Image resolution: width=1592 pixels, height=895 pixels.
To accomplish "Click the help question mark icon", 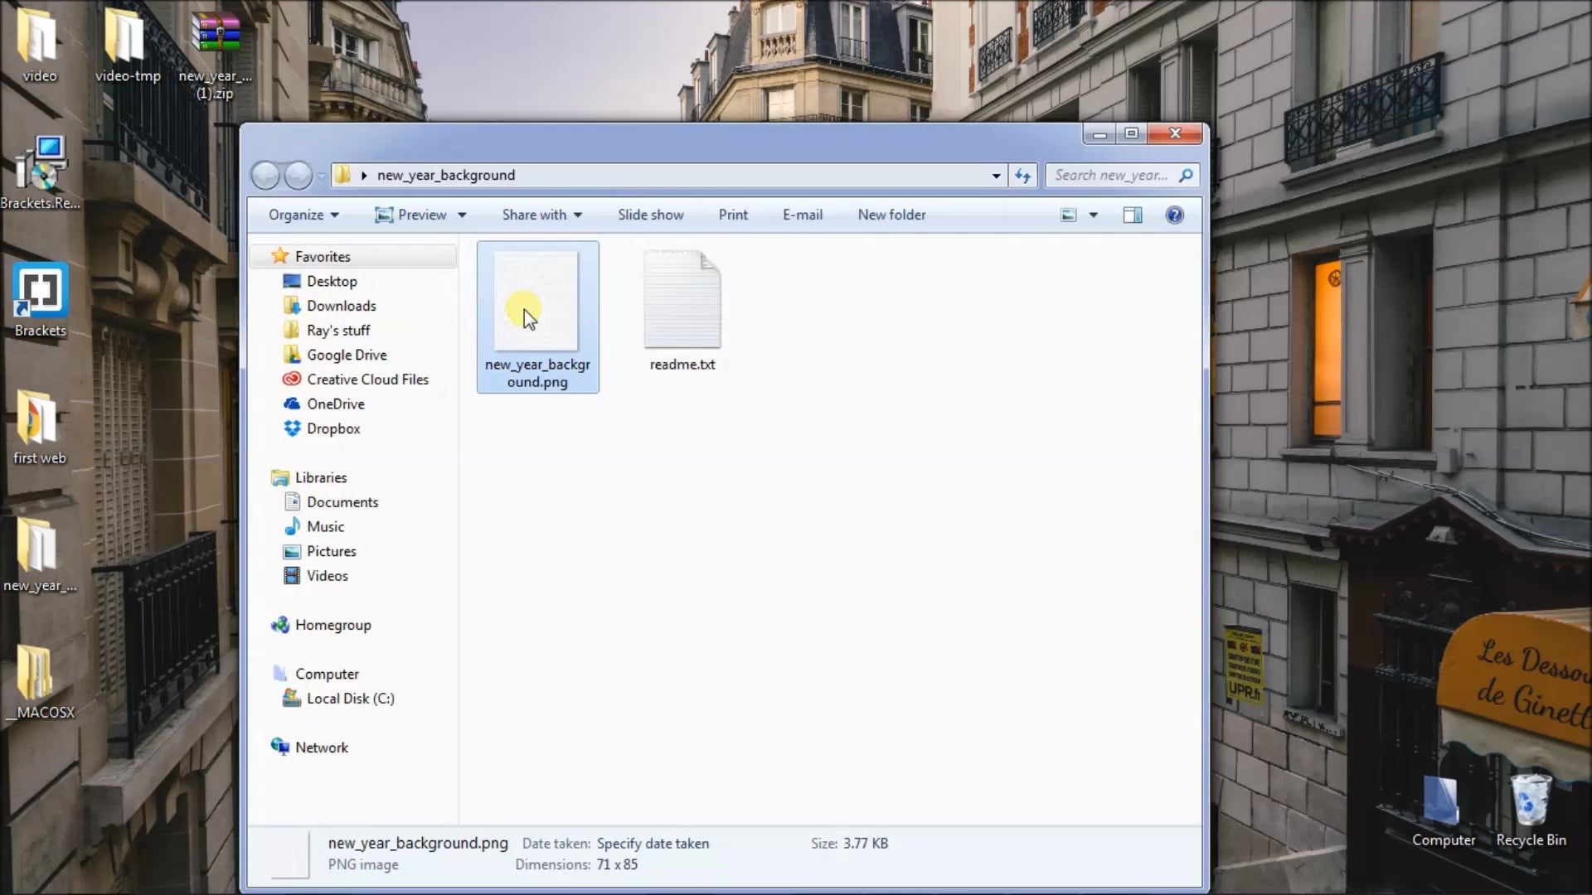I will [x=1174, y=215].
